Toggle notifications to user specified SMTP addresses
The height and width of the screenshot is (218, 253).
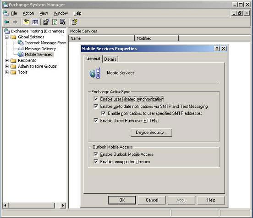tap(104, 113)
